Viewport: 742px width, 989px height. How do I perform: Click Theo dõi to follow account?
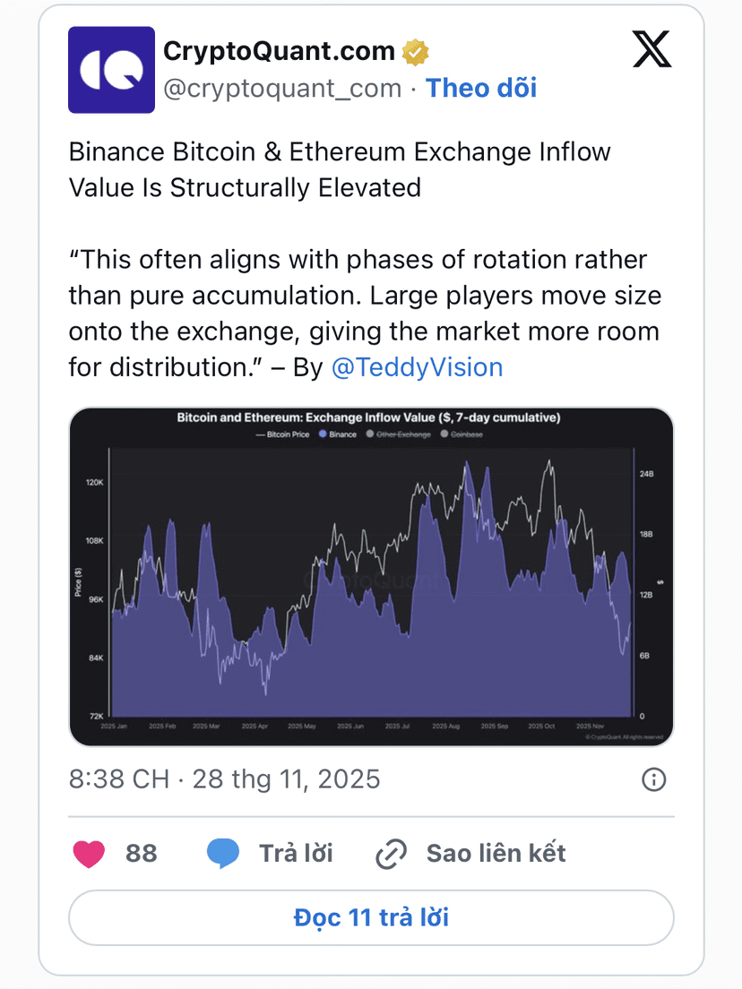click(481, 88)
